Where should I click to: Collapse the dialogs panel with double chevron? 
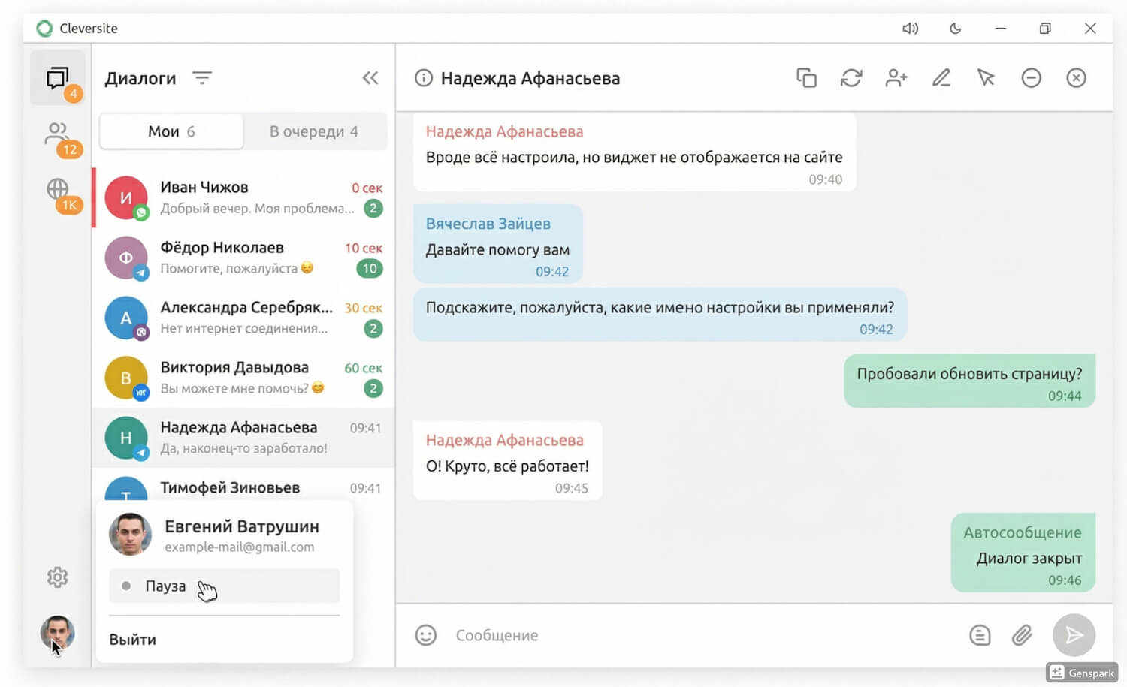coord(370,78)
